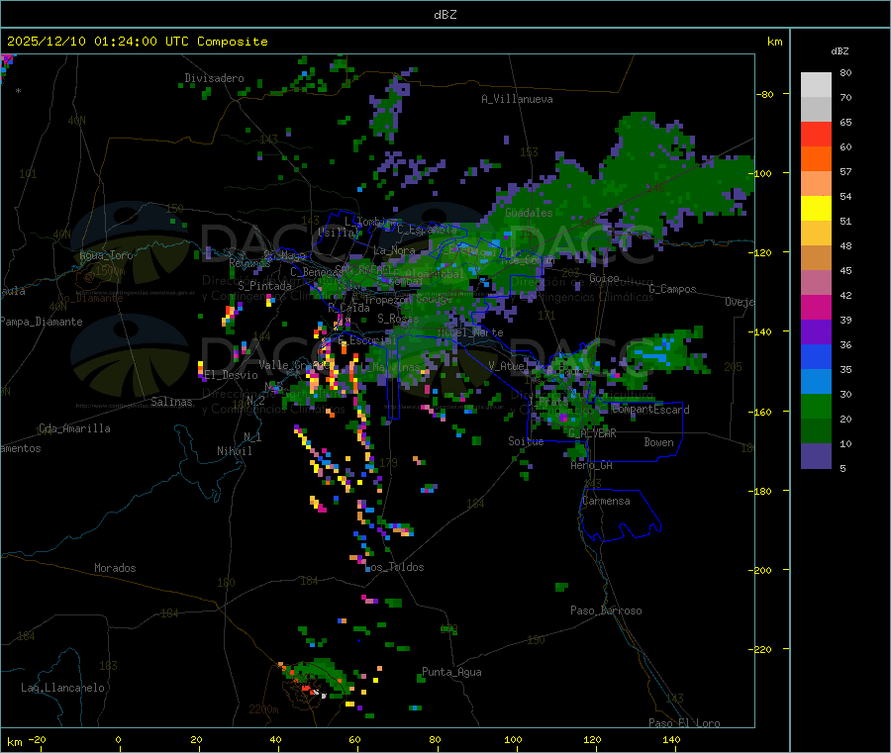The image size is (891, 753).
Task: Pick the magenta 39–42 dBZ legend swatch
Action: coord(816,307)
